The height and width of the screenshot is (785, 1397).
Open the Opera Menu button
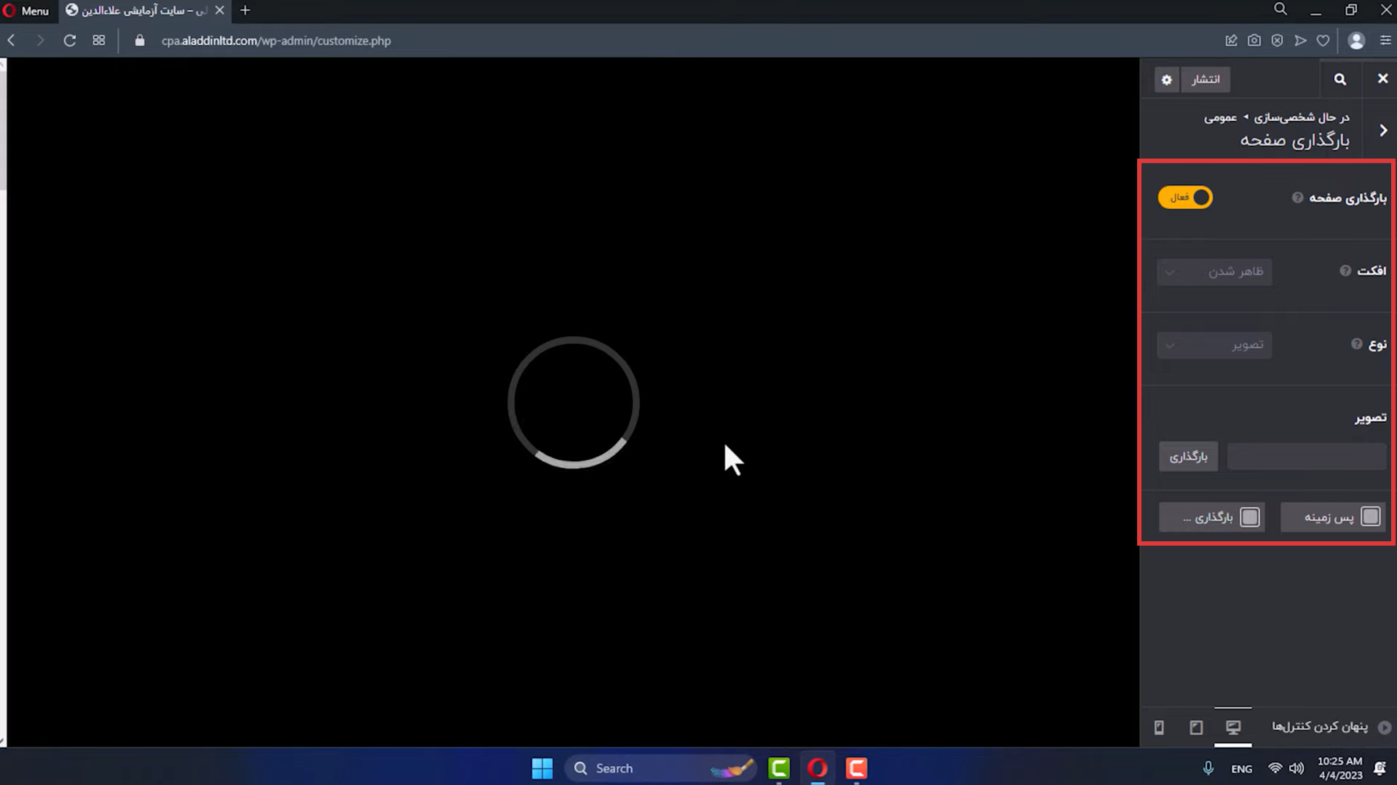point(26,11)
